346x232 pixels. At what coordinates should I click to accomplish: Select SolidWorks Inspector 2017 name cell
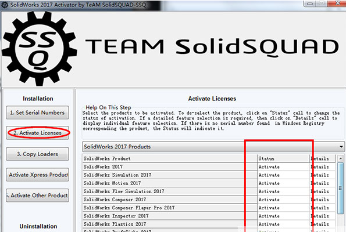pos(170,216)
